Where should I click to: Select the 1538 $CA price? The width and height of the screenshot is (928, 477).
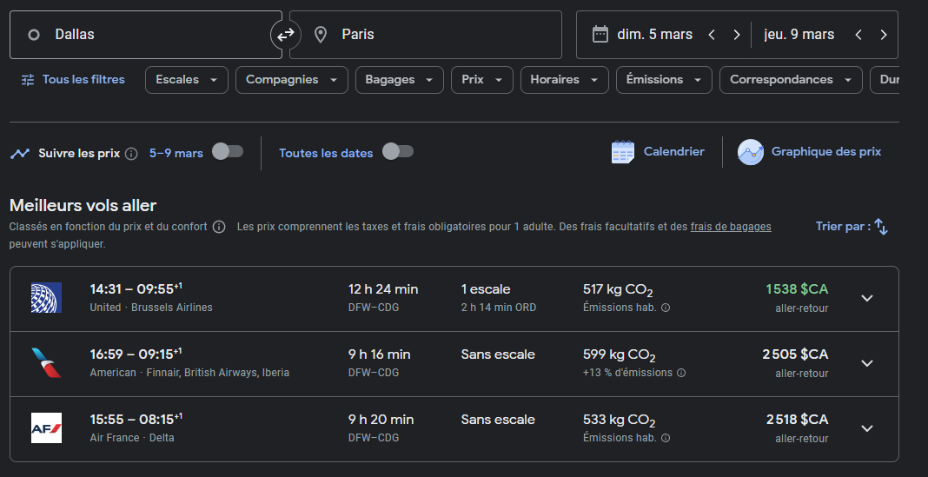click(797, 289)
